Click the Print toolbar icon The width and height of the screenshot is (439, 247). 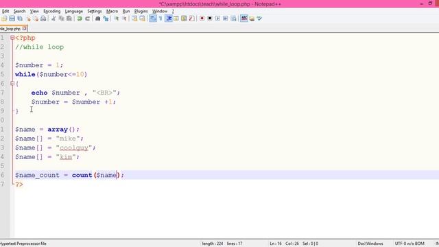tap(43, 19)
